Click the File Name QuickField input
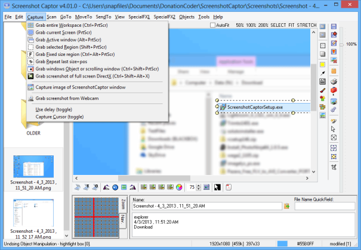Screen dimensions: 361x250 325,206
